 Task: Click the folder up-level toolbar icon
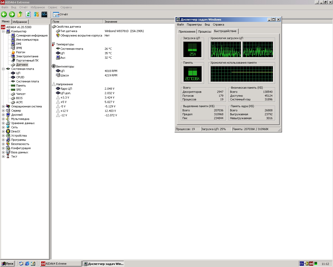click(20, 14)
